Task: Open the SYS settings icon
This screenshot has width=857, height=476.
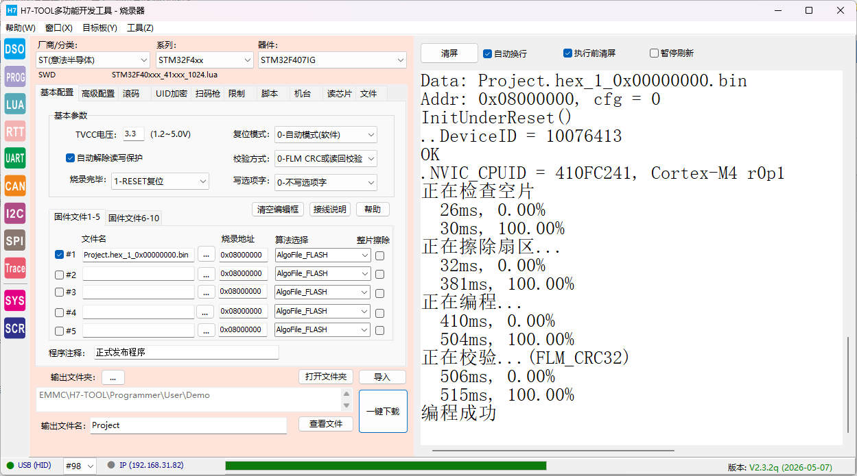Action: [15, 300]
